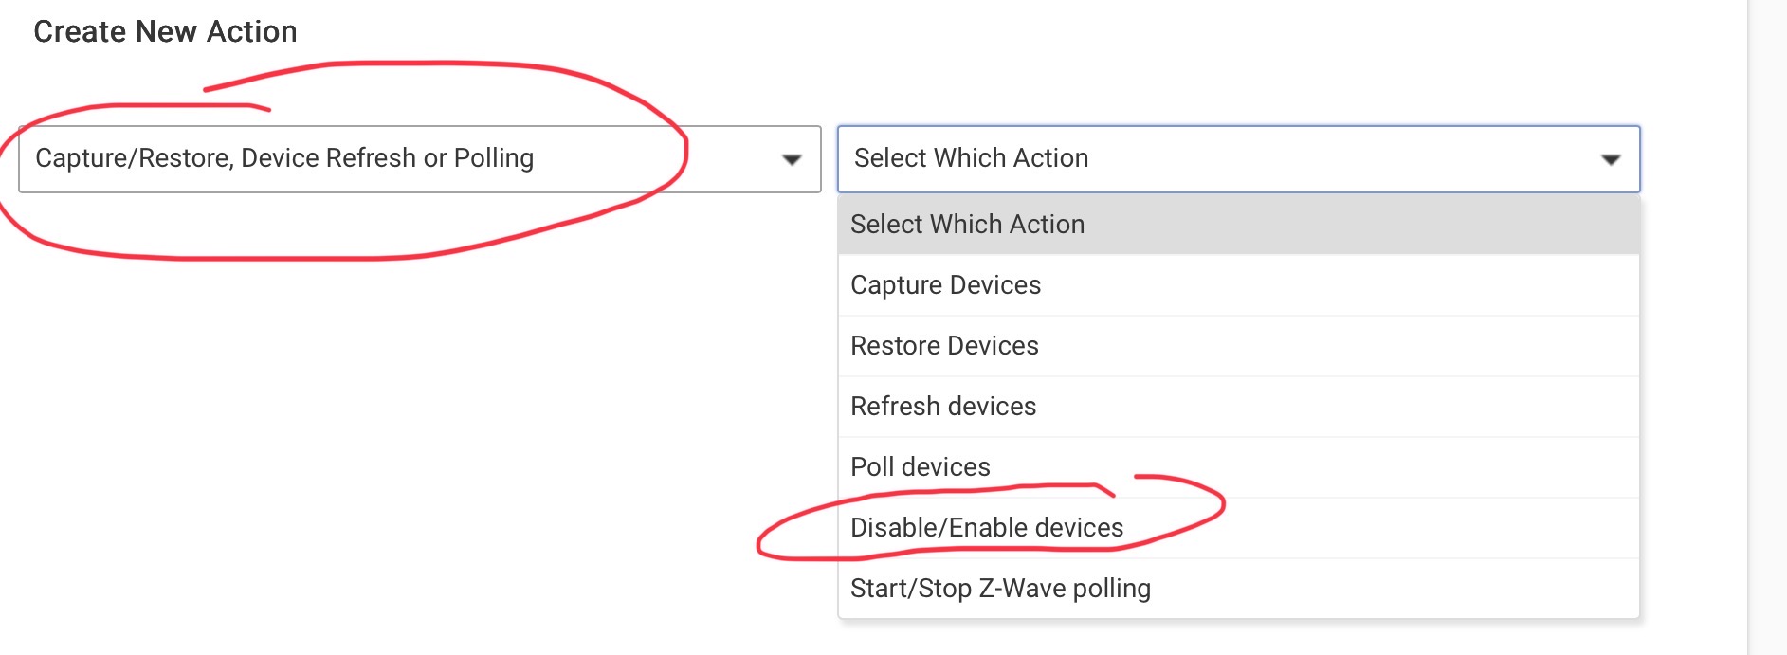Pick the highlighted Select Which Action placeholder entry
The width and height of the screenshot is (1787, 655).
tap(1238, 225)
